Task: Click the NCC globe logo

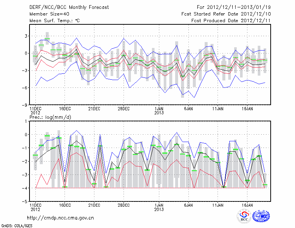Action: pyautogui.click(x=261, y=216)
